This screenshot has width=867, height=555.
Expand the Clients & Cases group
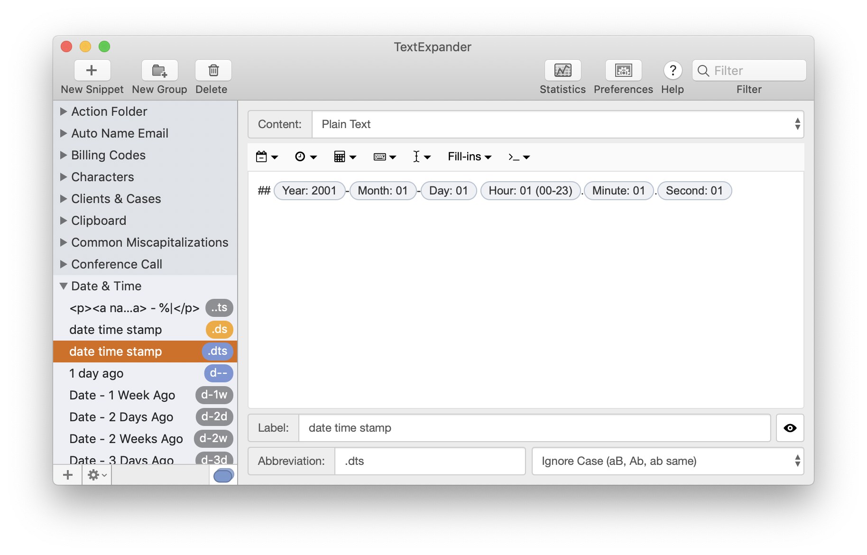click(x=64, y=199)
